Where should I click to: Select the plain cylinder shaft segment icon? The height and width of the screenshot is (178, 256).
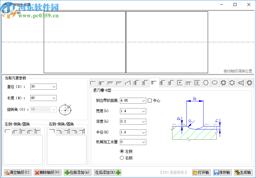click(93, 82)
